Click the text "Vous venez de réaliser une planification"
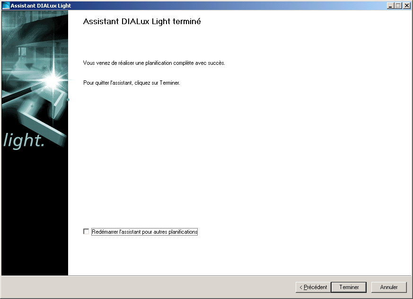Screen dimensions: 413x299 tap(127, 63)
